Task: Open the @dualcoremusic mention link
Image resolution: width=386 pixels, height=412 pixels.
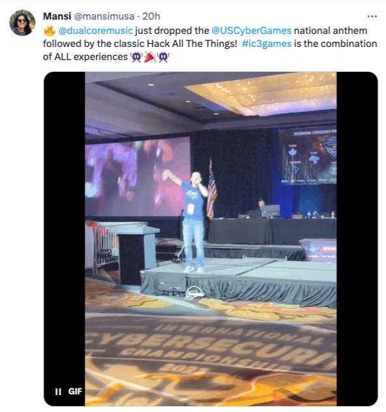Action: click(x=95, y=31)
